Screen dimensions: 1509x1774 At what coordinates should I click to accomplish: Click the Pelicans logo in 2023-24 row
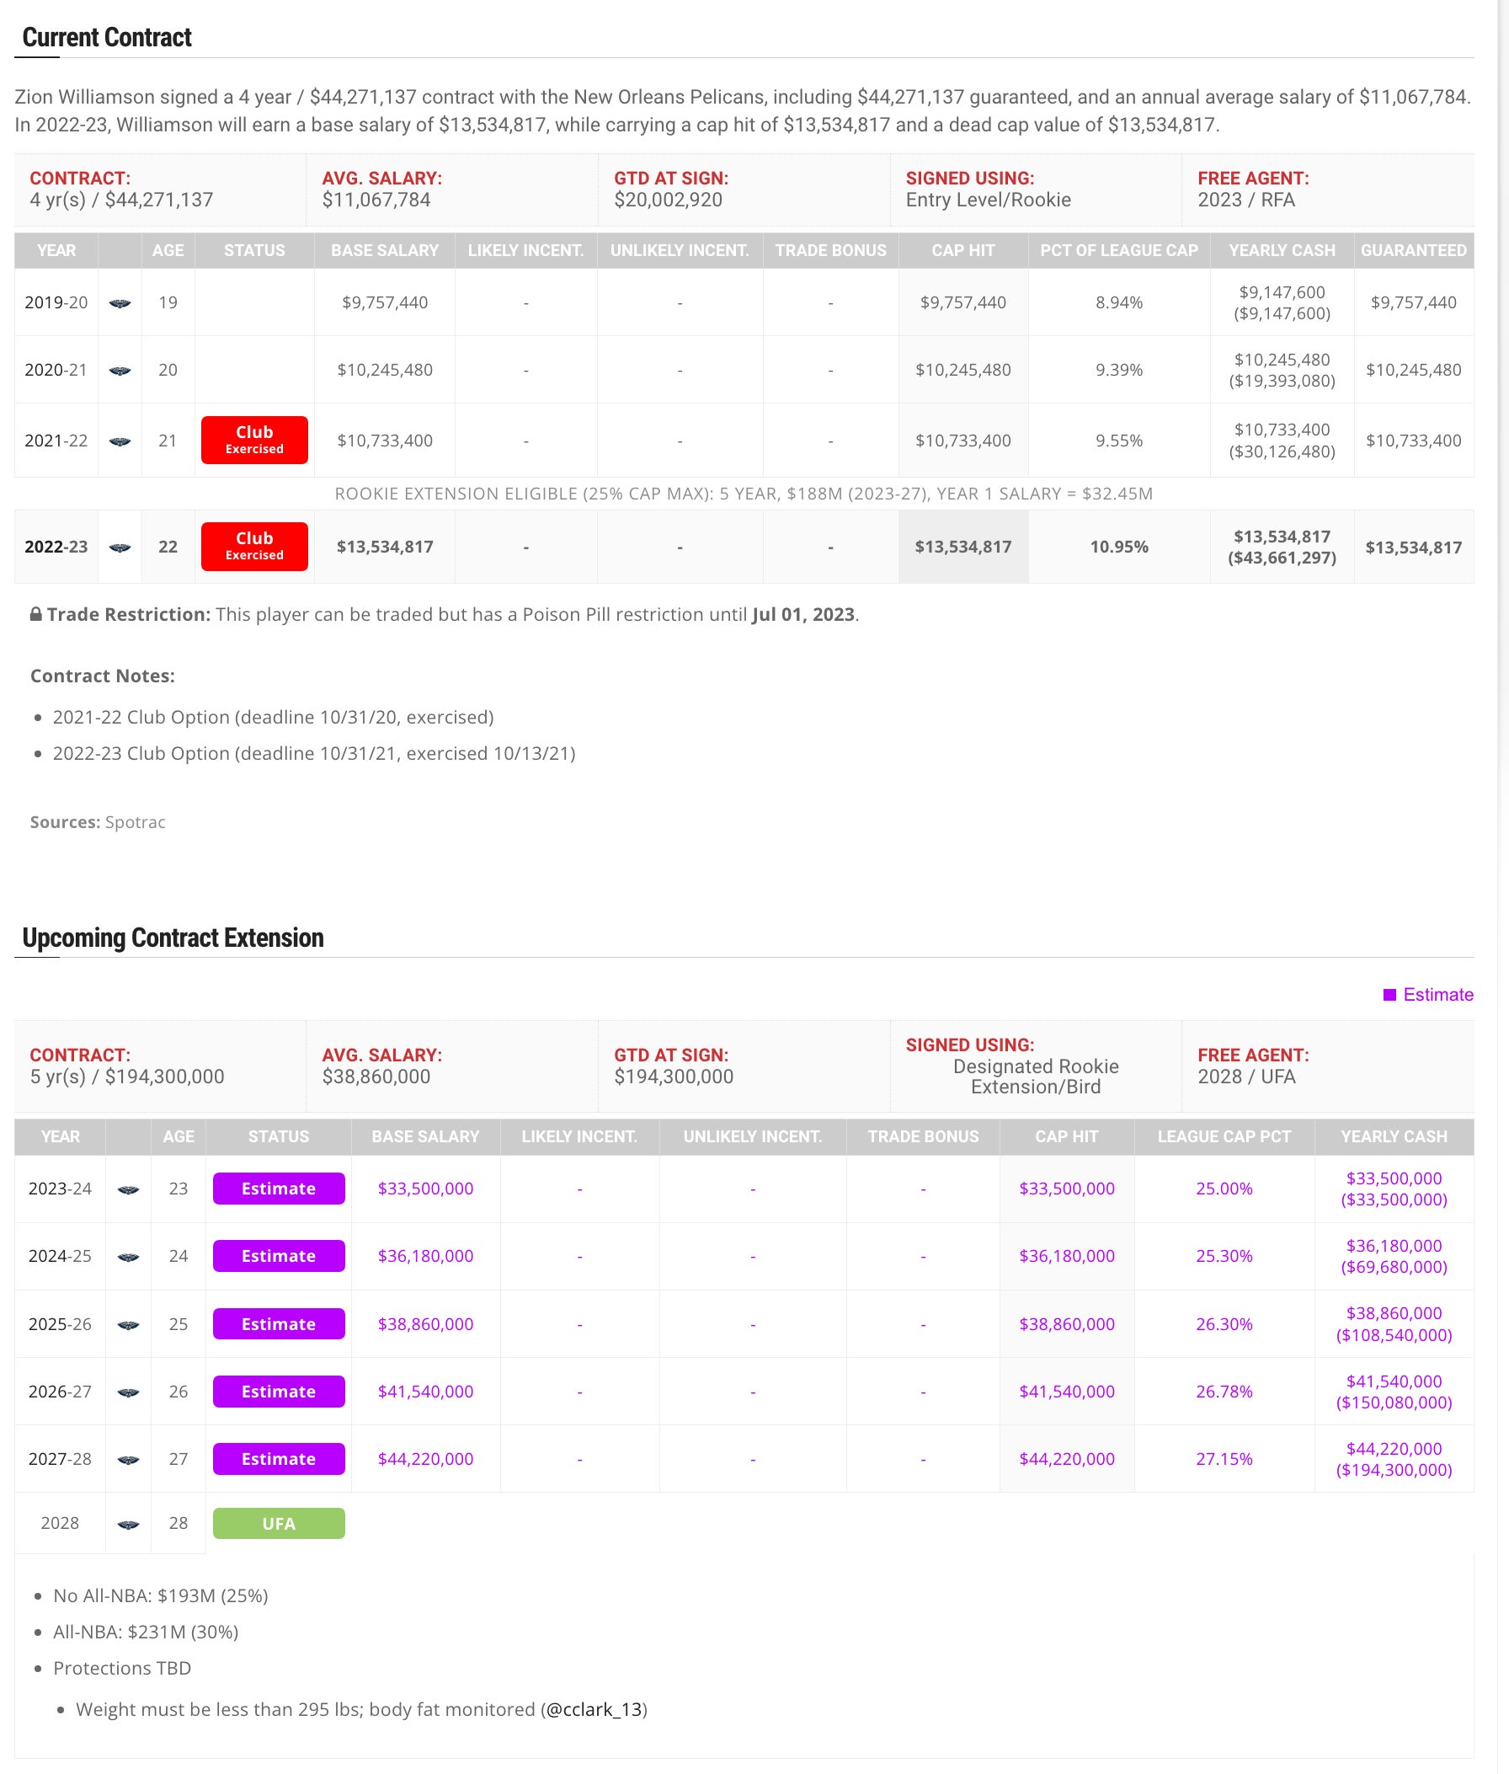(x=128, y=1189)
